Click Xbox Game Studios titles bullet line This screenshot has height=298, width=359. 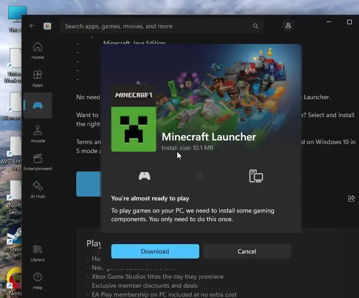coord(158,276)
